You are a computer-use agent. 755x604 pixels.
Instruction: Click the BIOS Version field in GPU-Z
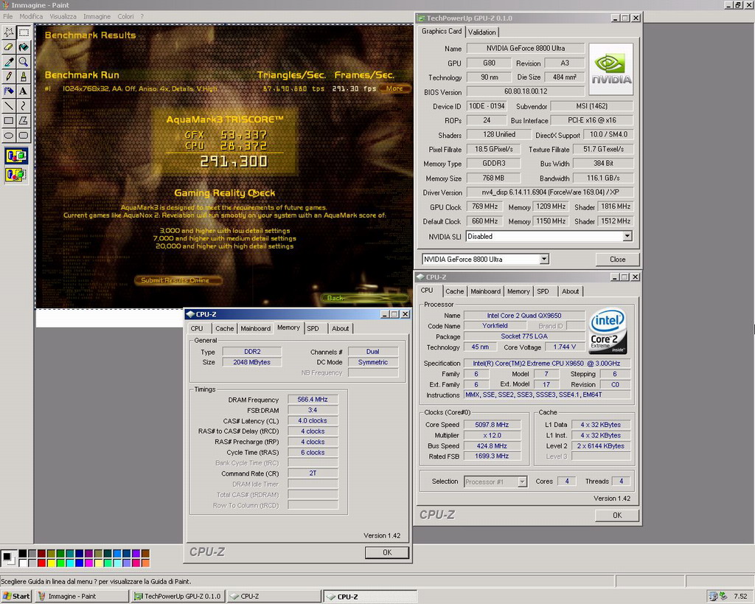[x=525, y=91]
